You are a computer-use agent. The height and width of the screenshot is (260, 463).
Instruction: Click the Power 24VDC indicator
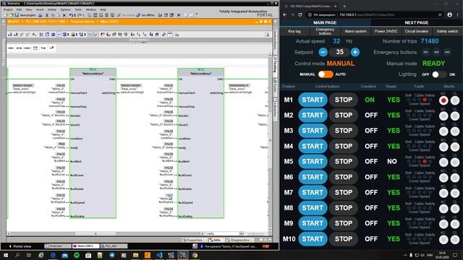[x=386, y=31]
